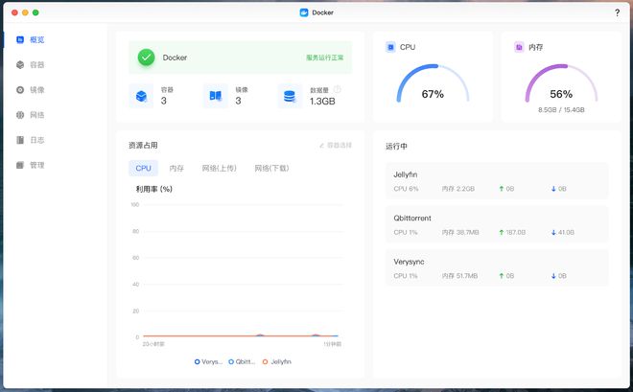Select the 网络(下载) tab
The width and height of the screenshot is (633, 392).
click(271, 168)
